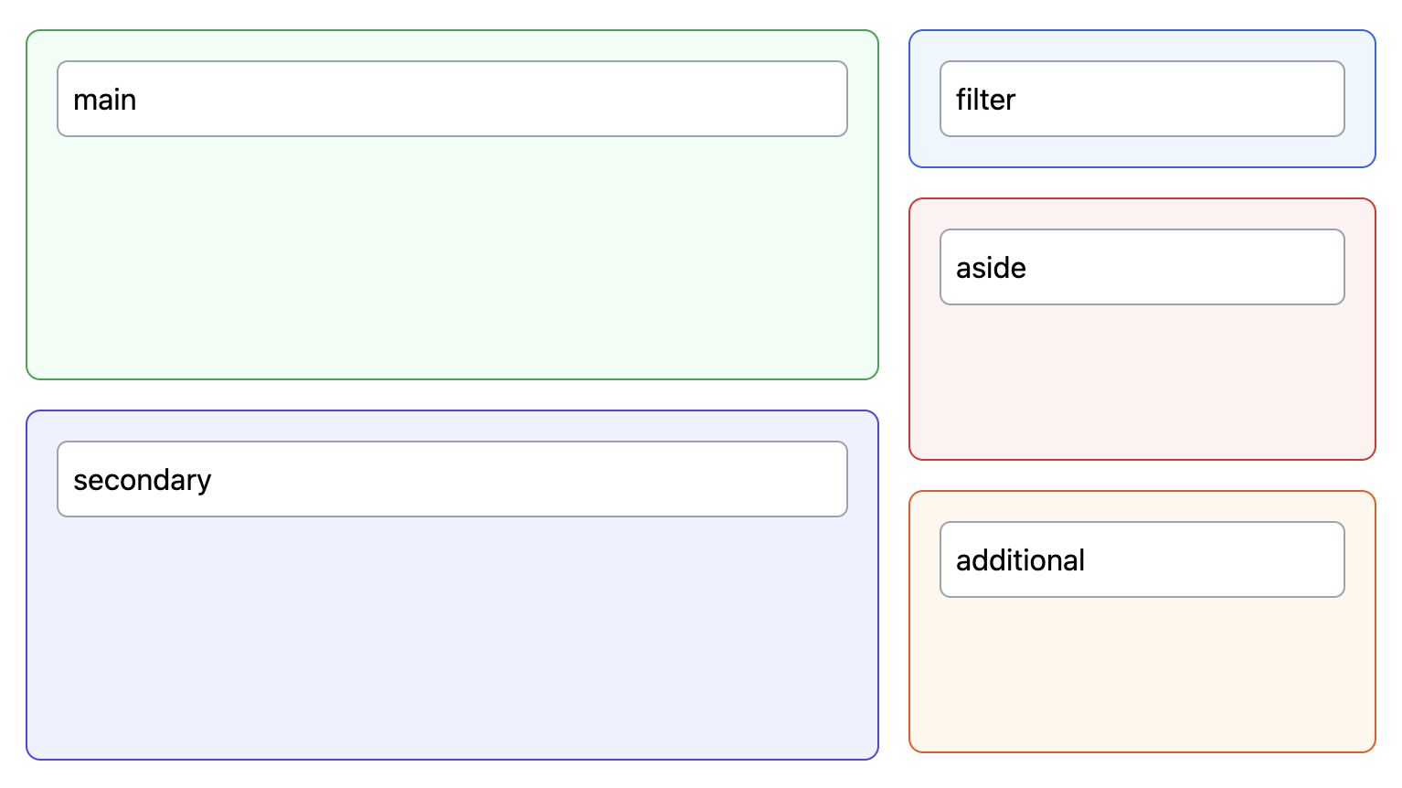The image size is (1402, 788).
Task: Click the word "filter"
Action: point(985,100)
